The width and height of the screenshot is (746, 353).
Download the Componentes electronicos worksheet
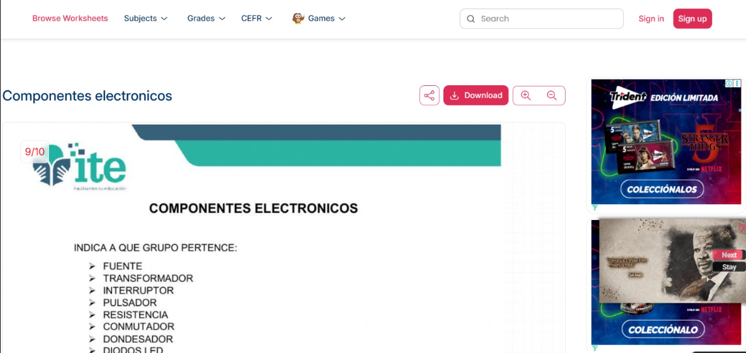(x=476, y=95)
